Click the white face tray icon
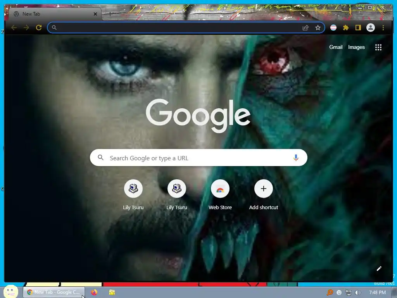This screenshot has width=397, height=298. point(339,293)
